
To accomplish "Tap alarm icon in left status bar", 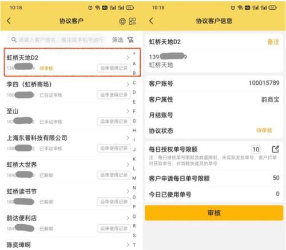I will point(90,7).
